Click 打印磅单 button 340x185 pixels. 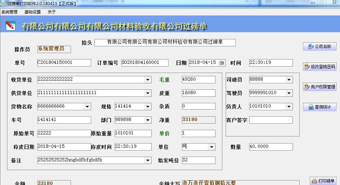tap(323, 181)
